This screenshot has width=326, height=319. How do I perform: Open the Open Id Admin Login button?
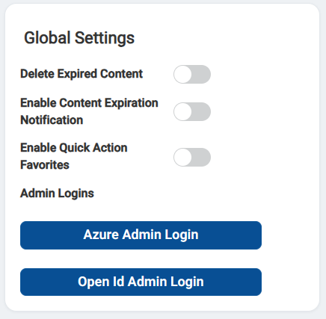[141, 282]
